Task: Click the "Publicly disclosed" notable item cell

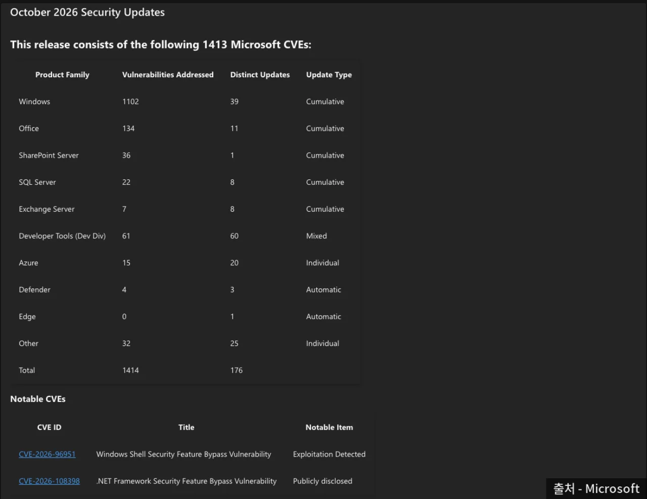Action: click(x=322, y=481)
